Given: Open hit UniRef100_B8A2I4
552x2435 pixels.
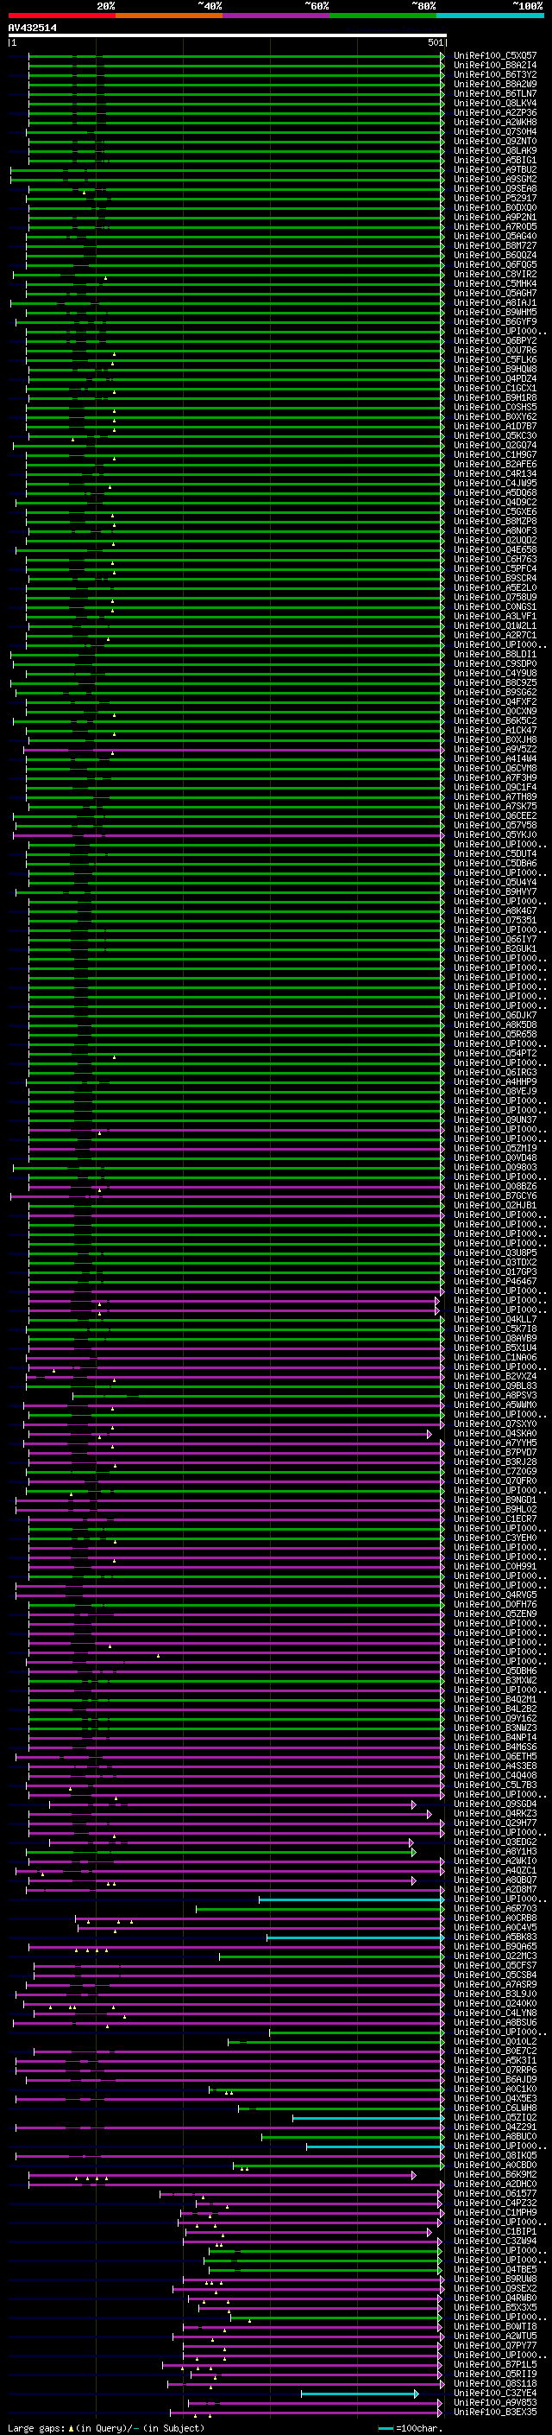Looking at the screenshot, I should [x=494, y=66].
